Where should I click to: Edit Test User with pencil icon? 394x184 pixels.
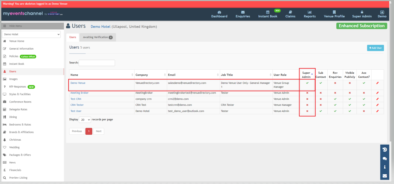pos(377,111)
